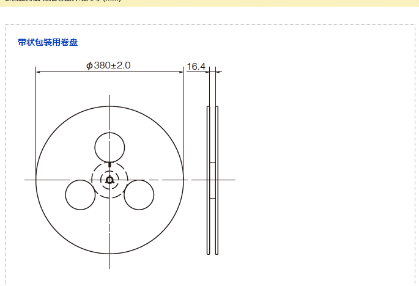419x286 pixels.
Task: Click the small center hub hole
Action: 109,180
